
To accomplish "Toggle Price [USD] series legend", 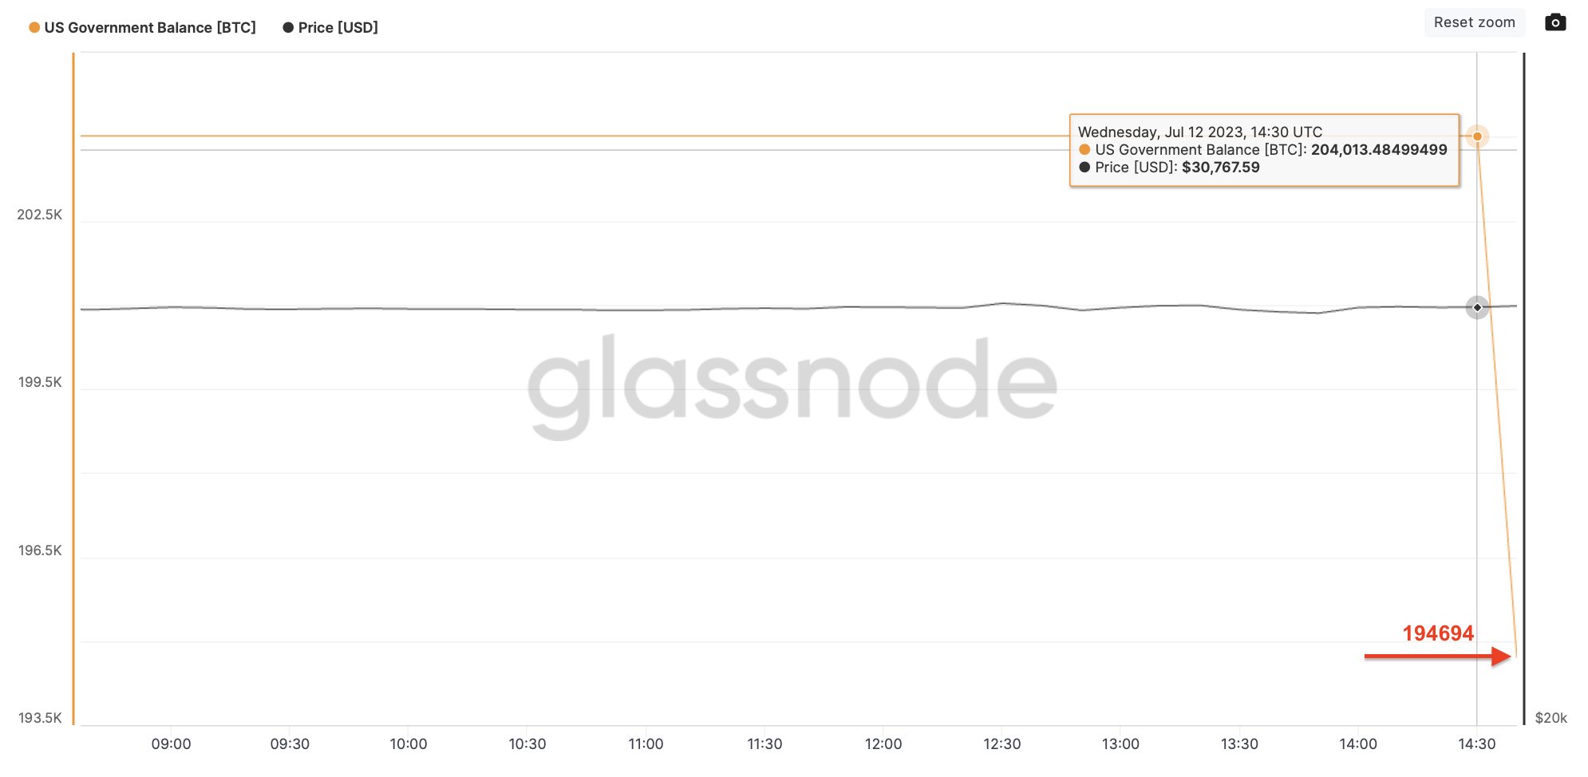I will (x=338, y=28).
